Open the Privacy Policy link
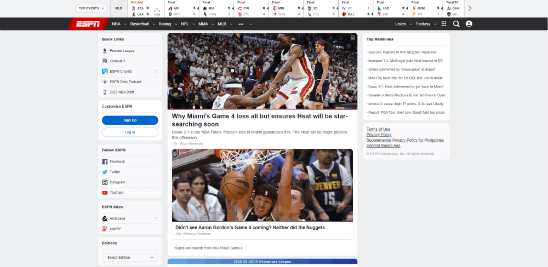The width and height of the screenshot is (548, 267). (x=379, y=135)
